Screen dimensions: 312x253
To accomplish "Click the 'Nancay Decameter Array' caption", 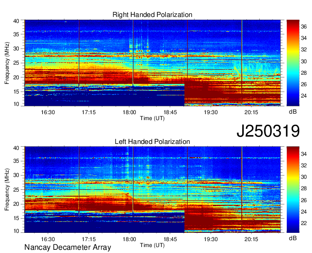I will tap(67, 247).
